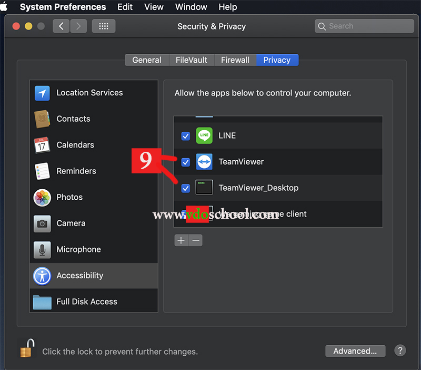This screenshot has width=421, height=370.
Task: Choose Photos label in sidebar
Action: pos(69,197)
